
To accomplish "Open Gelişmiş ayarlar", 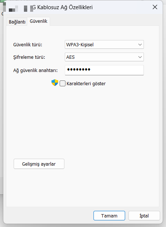I will (x=39, y=164).
